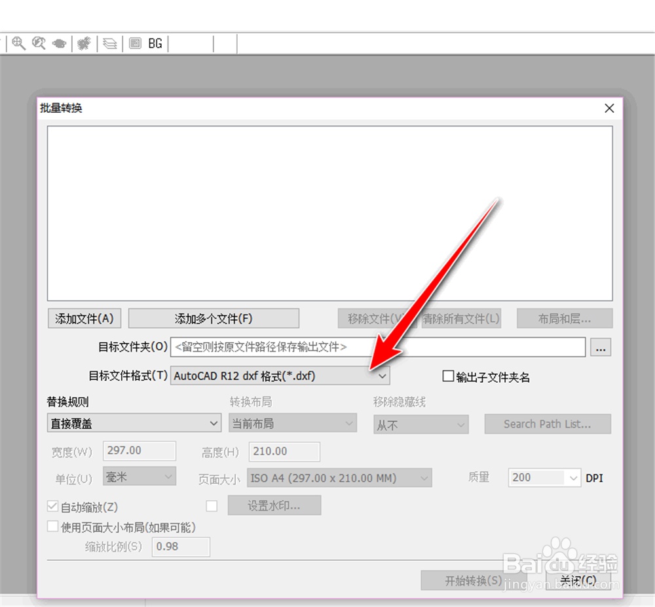Click the 添加文件(A) button
The width and height of the screenshot is (655, 607).
(x=84, y=318)
